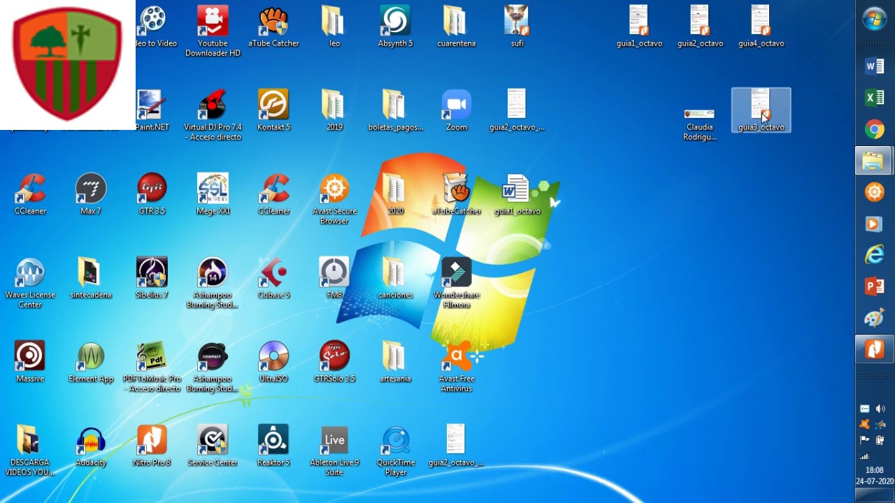The image size is (895, 503).
Task: Open Nitro Pro 8 desktop shortcut
Action: (x=152, y=445)
